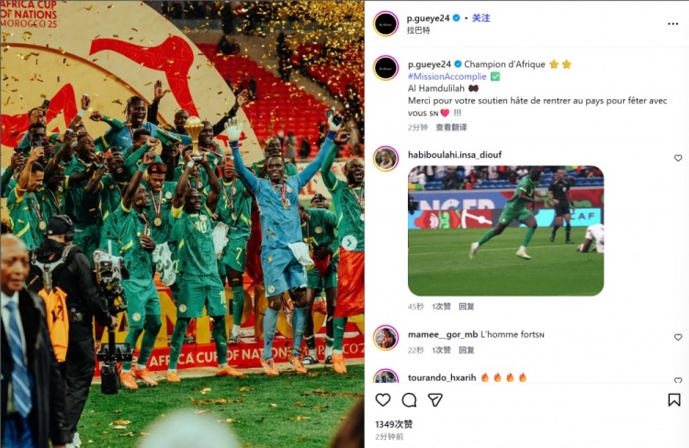Go to next photo carousel arrow

[x=349, y=242]
